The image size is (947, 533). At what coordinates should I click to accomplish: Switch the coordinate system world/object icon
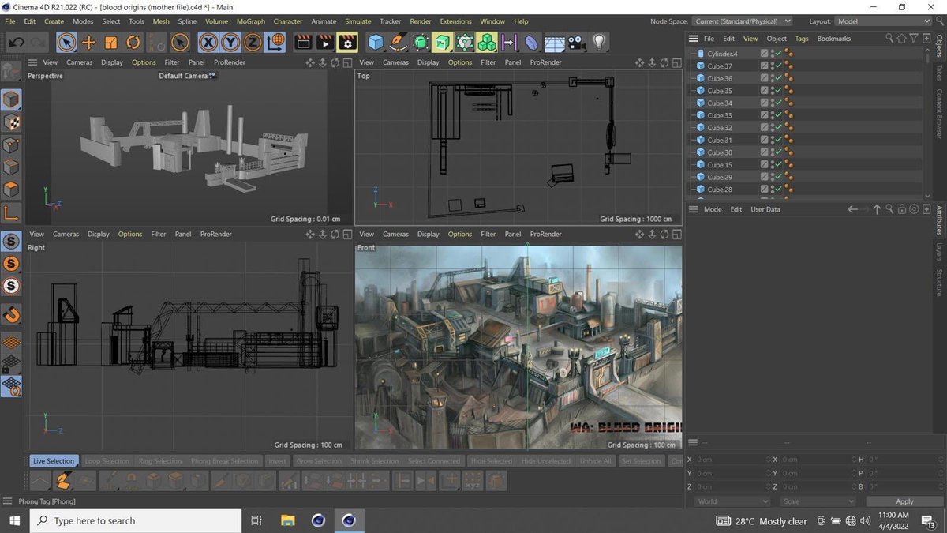pyautogui.click(x=275, y=42)
